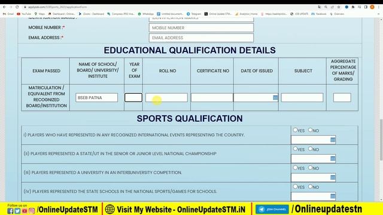Click the Twitter follow icon in banner
The height and width of the screenshot is (215, 383).
click(x=17, y=211)
